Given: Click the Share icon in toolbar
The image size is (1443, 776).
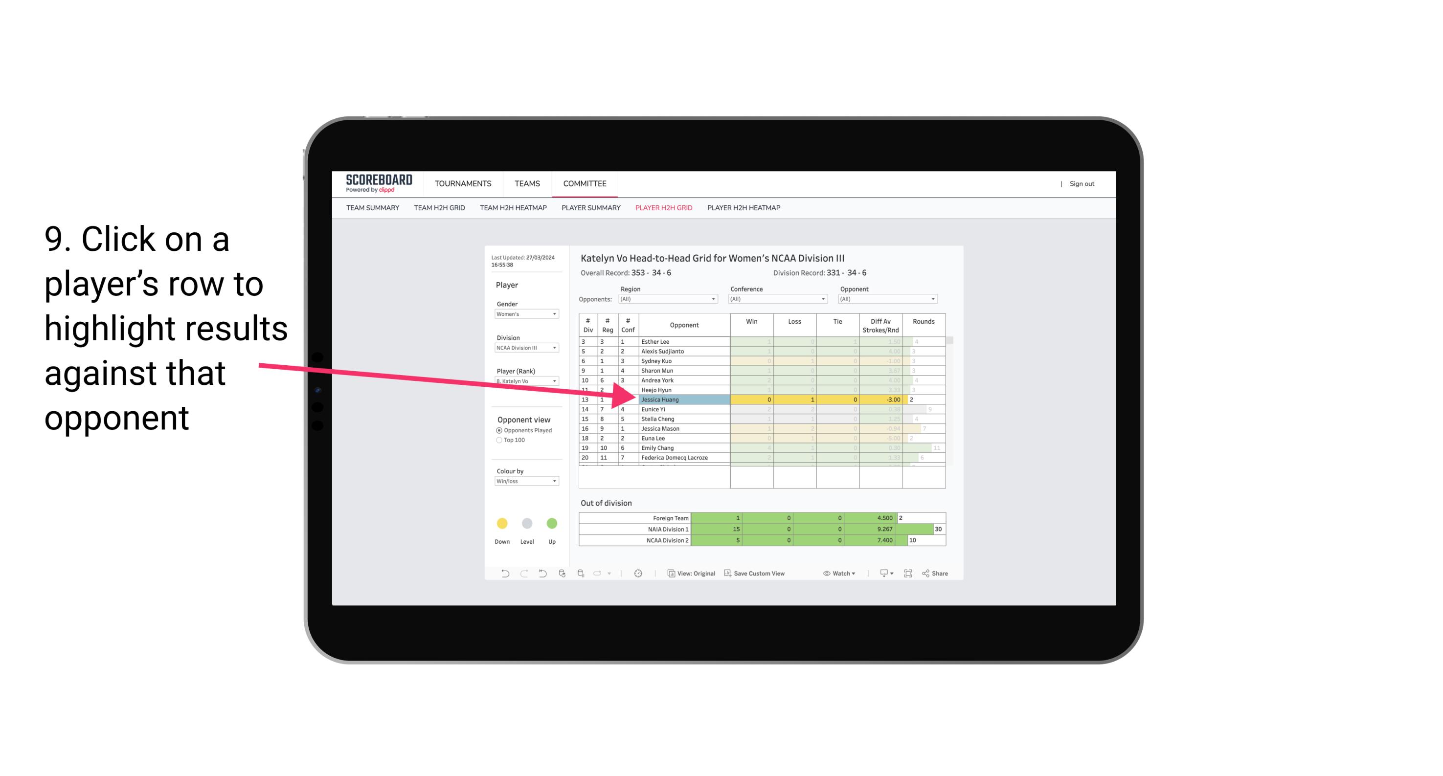Looking at the screenshot, I should pos(939,575).
